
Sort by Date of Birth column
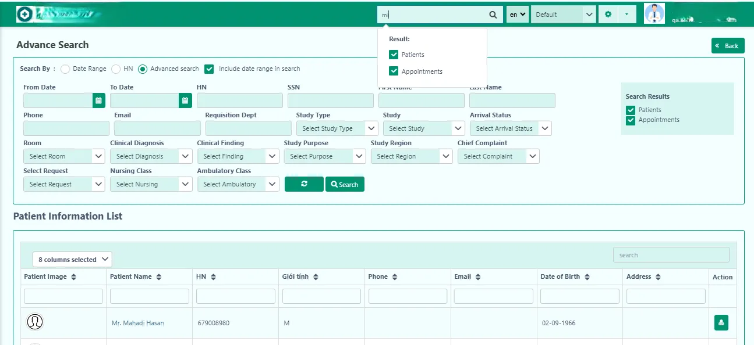587,277
